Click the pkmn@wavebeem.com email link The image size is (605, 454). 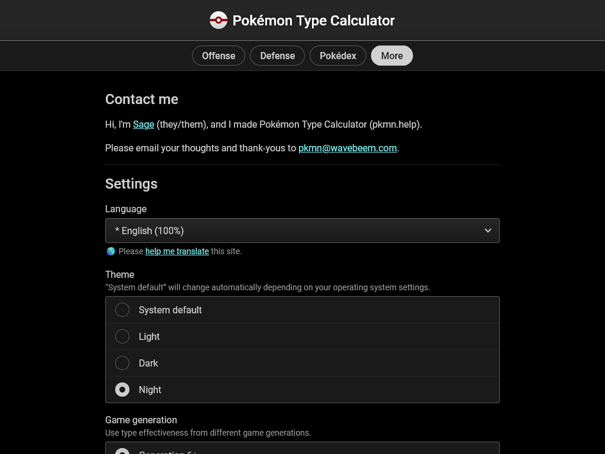pyautogui.click(x=347, y=148)
